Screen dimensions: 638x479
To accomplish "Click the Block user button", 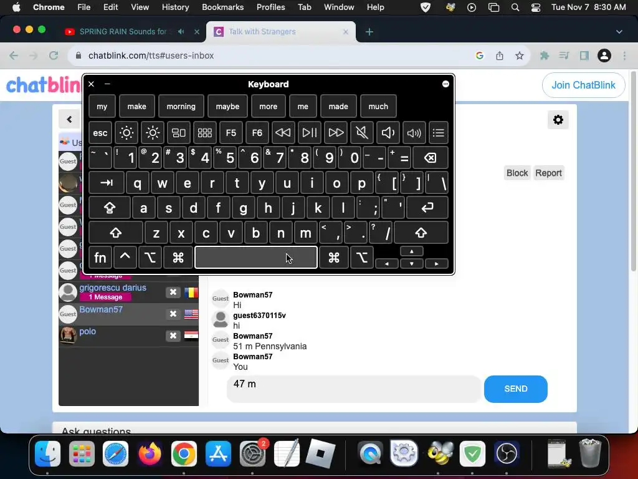I will point(517,173).
